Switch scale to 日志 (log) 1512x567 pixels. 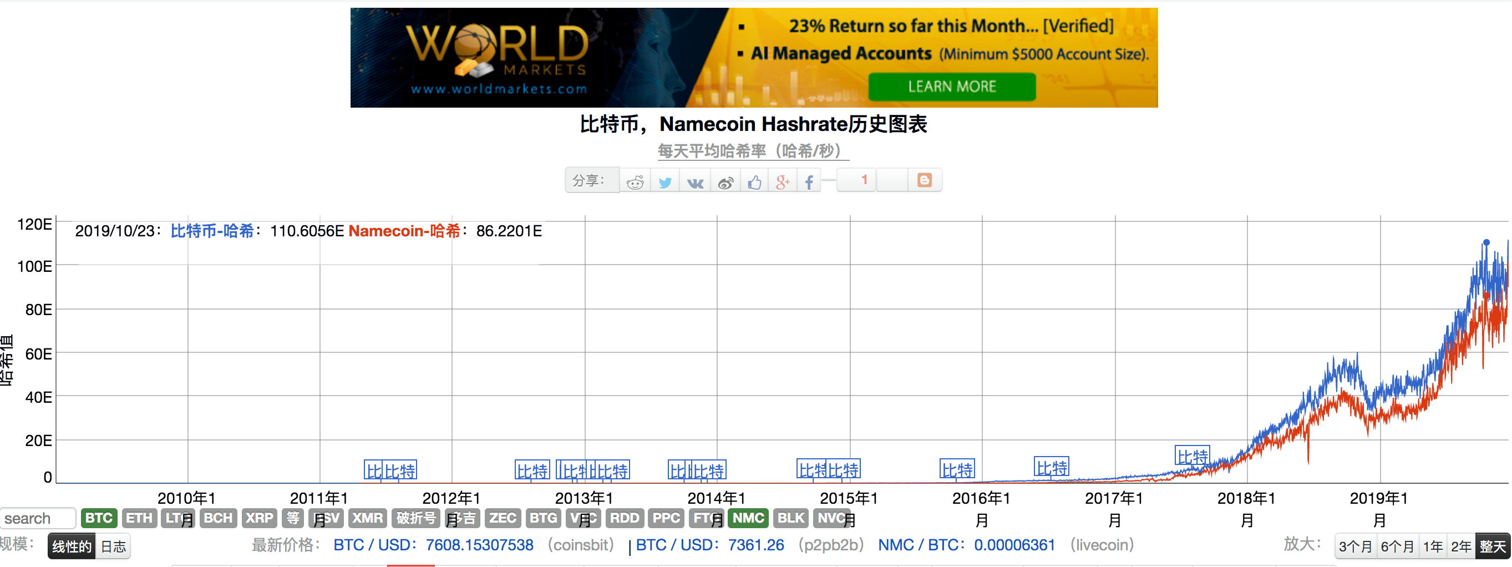(x=113, y=546)
